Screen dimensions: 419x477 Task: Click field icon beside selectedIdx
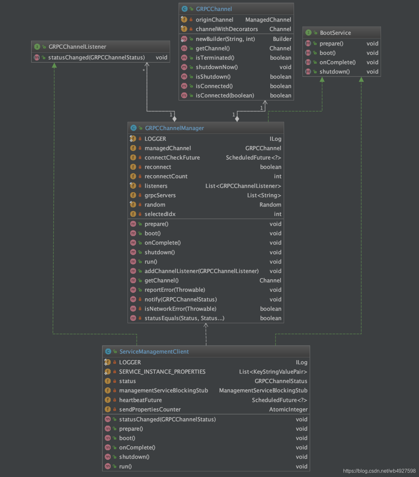133,214
